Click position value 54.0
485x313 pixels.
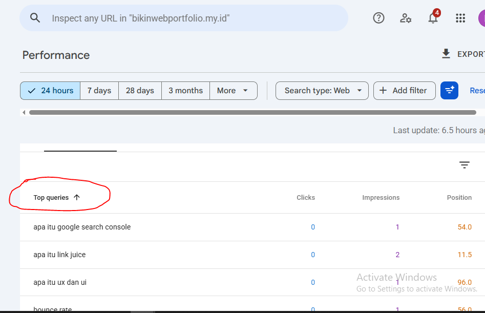tap(465, 227)
